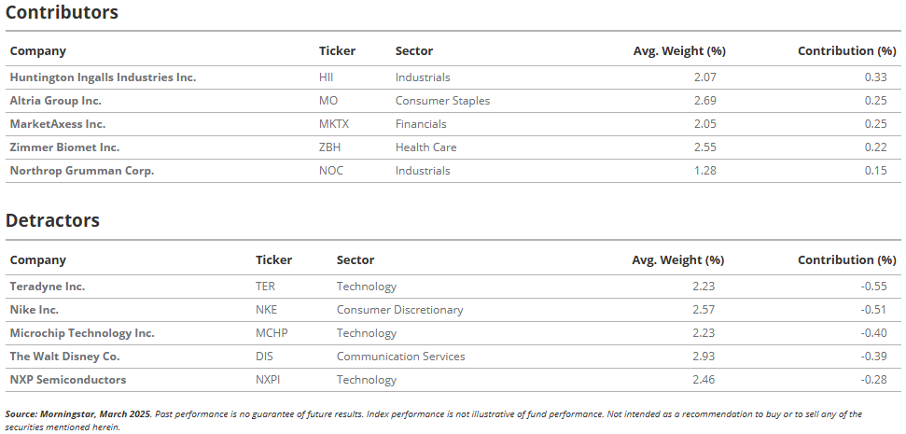Click the Detractors table Sector header
Screen dimensions: 906x434
coord(355,260)
